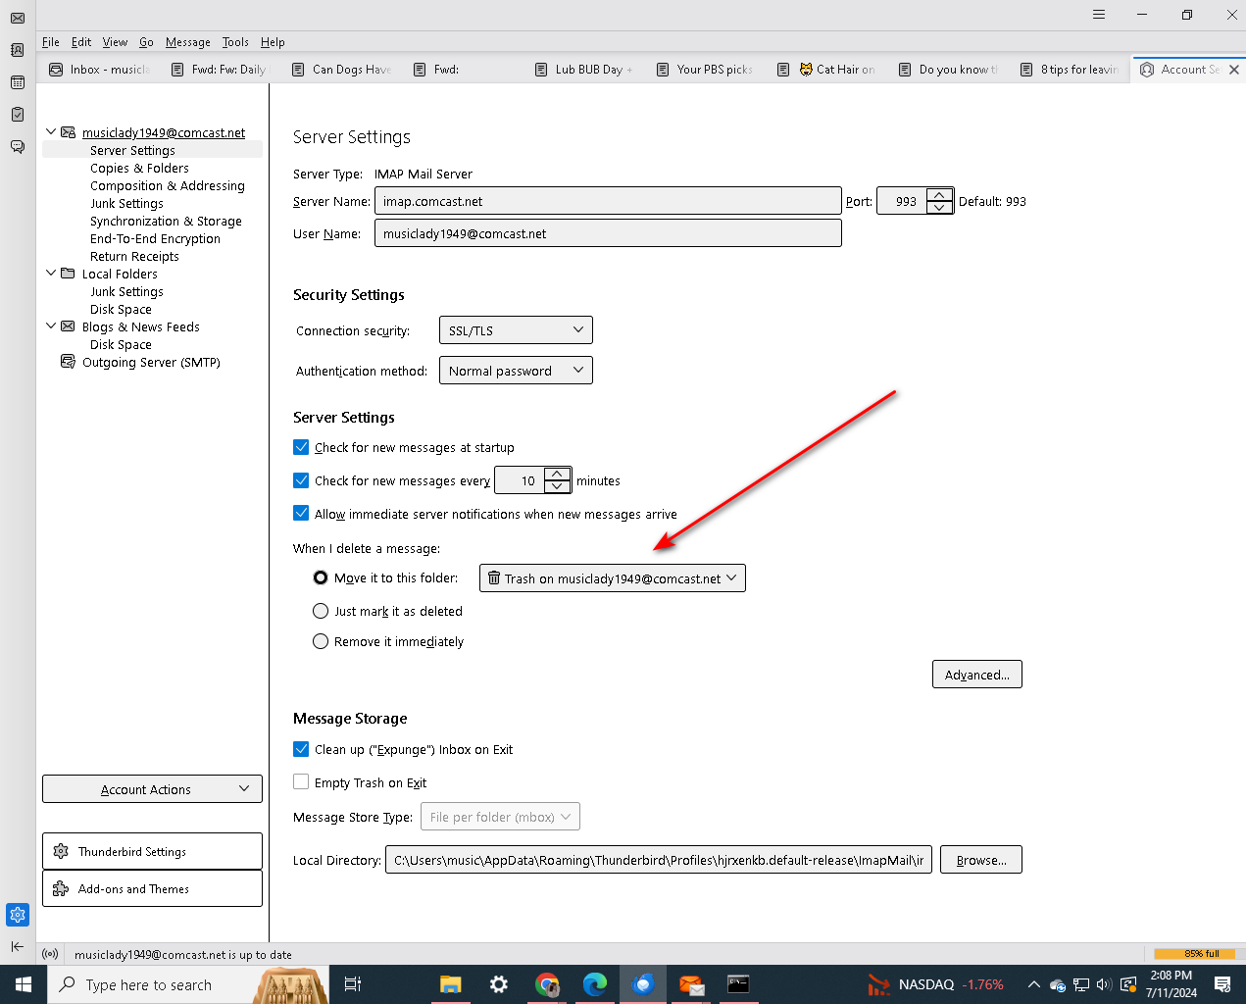This screenshot has height=1004, width=1246.
Task: Collapse the musiclady1949@comcast.net account tree
Action: click(x=51, y=131)
